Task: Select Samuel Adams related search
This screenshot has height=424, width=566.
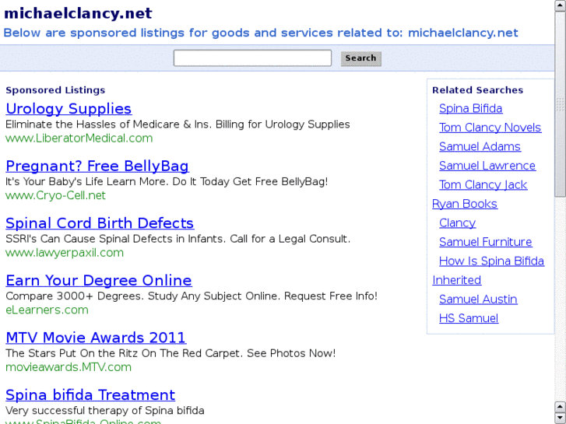Action: pyautogui.click(x=480, y=146)
